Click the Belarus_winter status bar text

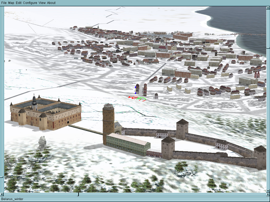coord(12,199)
